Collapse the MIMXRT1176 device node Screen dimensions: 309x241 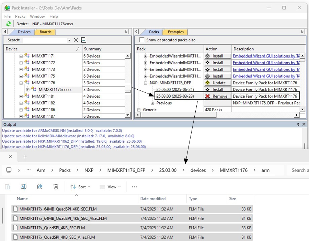tap(21, 83)
